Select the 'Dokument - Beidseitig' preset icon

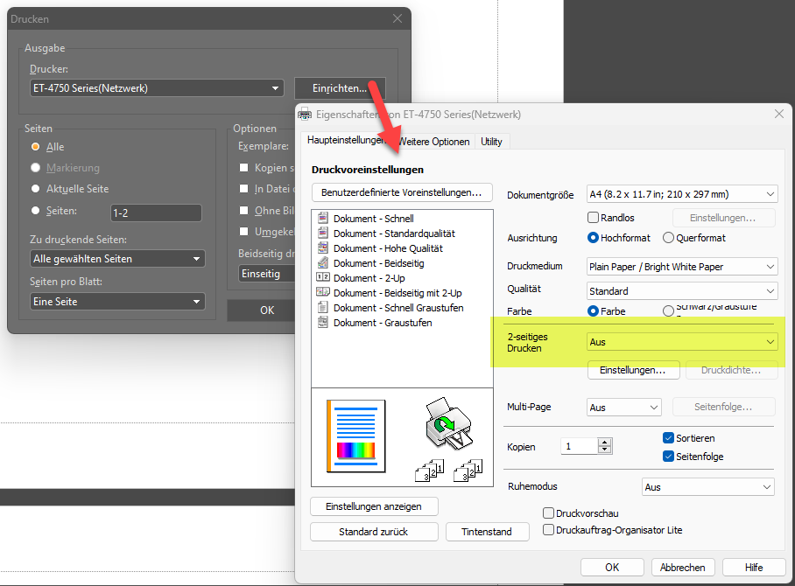tap(322, 263)
